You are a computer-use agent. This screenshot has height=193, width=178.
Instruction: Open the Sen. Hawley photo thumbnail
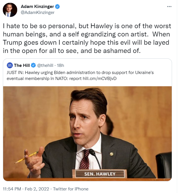(87, 134)
